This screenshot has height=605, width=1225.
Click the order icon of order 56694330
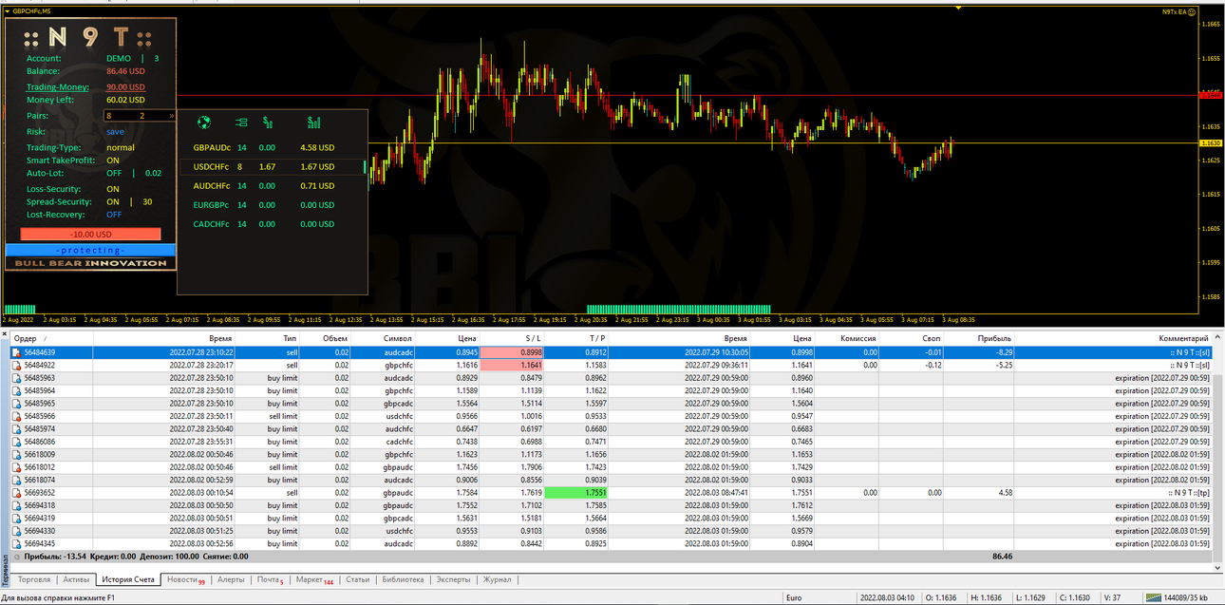pos(16,532)
